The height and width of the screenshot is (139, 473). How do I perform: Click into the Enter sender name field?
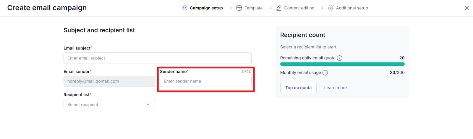pyautogui.click(x=205, y=81)
